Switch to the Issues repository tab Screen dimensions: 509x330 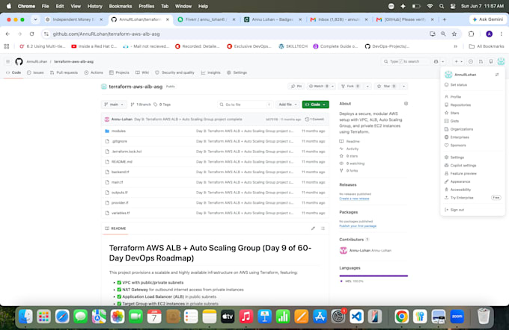35,72
